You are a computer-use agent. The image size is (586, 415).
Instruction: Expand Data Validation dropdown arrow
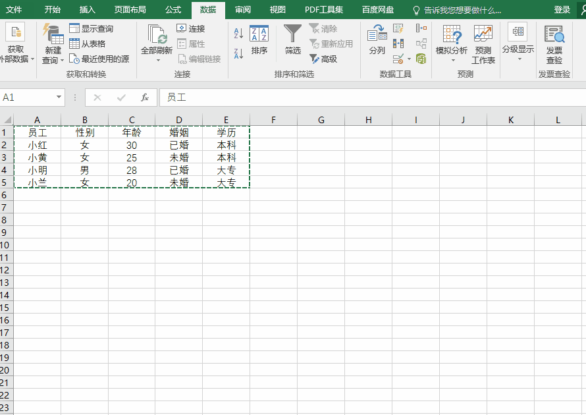pyautogui.click(x=409, y=59)
